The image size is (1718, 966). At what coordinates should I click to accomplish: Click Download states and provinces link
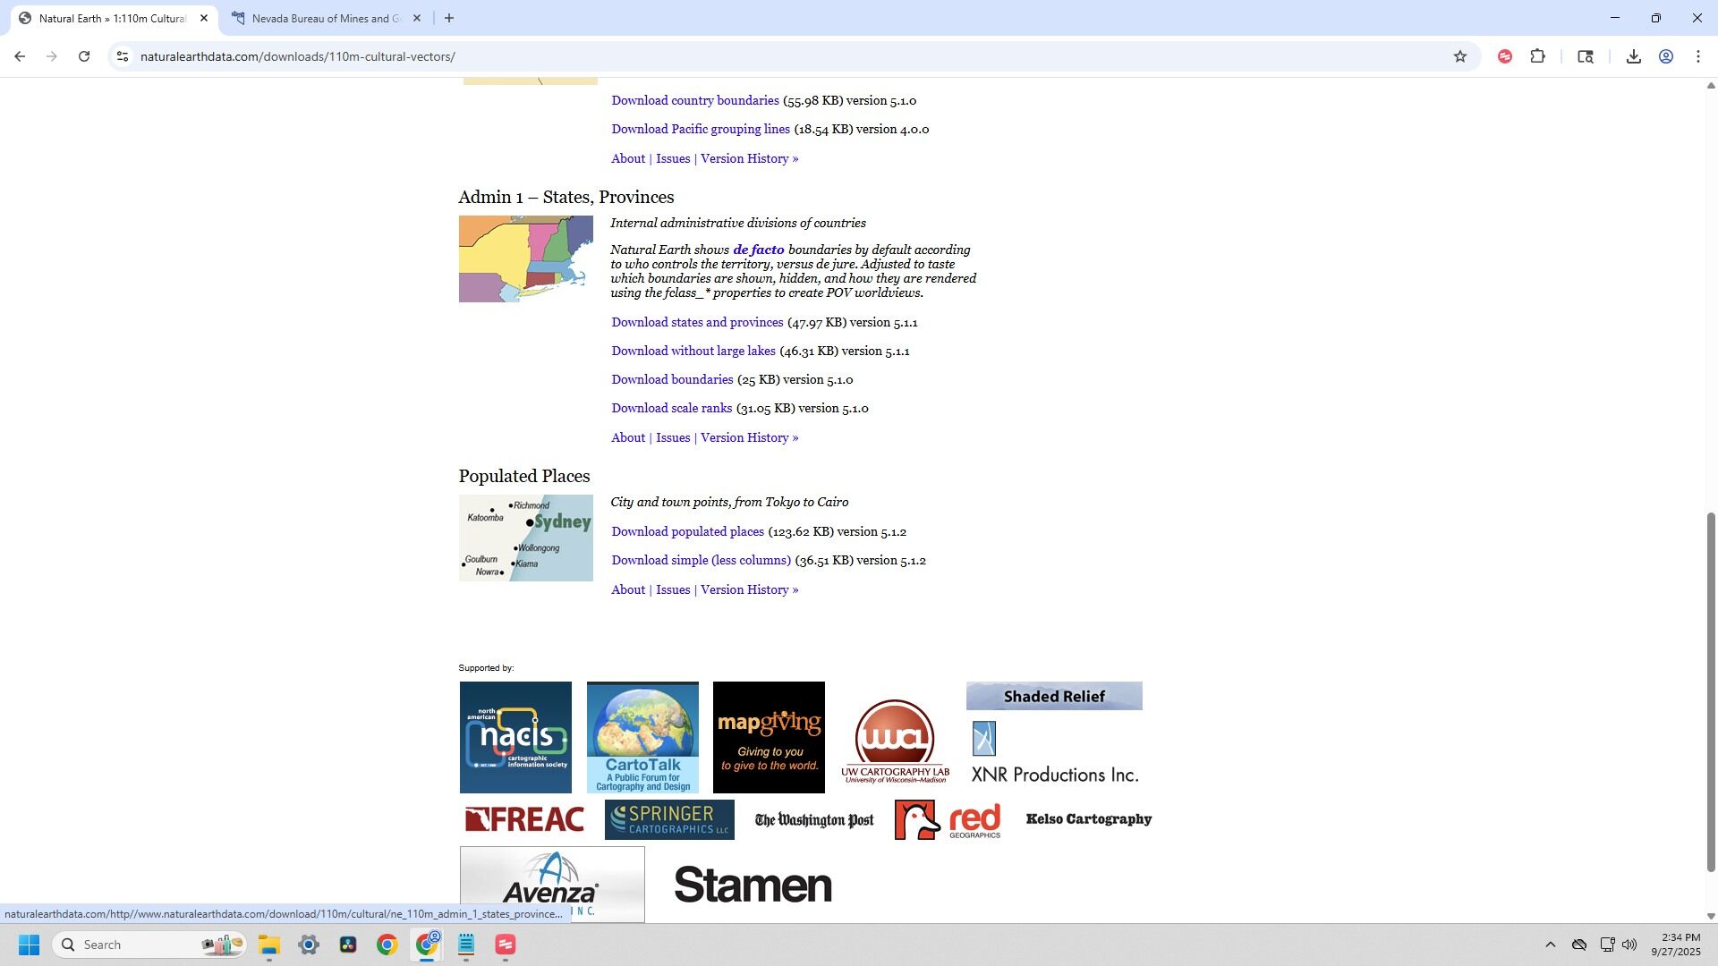point(697,322)
